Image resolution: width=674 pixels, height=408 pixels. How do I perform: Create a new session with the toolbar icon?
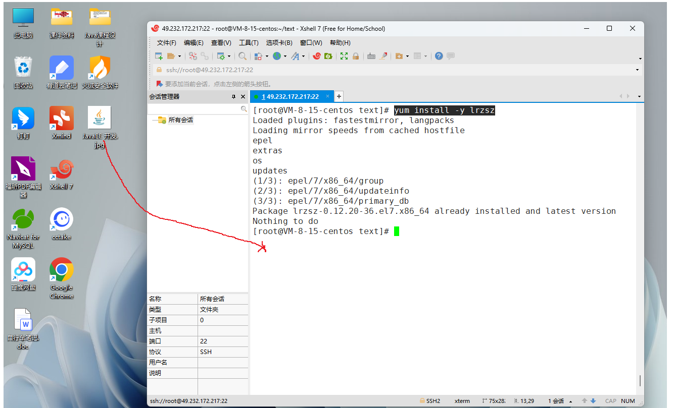tap(159, 56)
